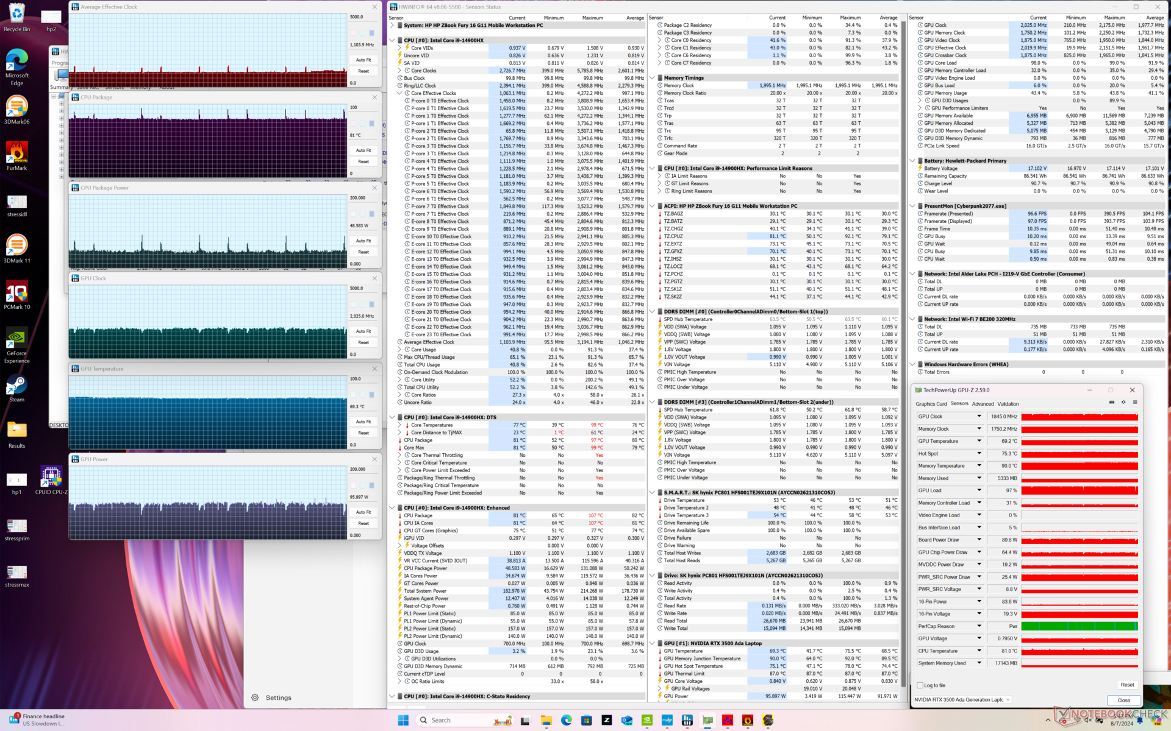
Task: Click the GPU-Z refresh icon
Action: pyautogui.click(x=1123, y=402)
